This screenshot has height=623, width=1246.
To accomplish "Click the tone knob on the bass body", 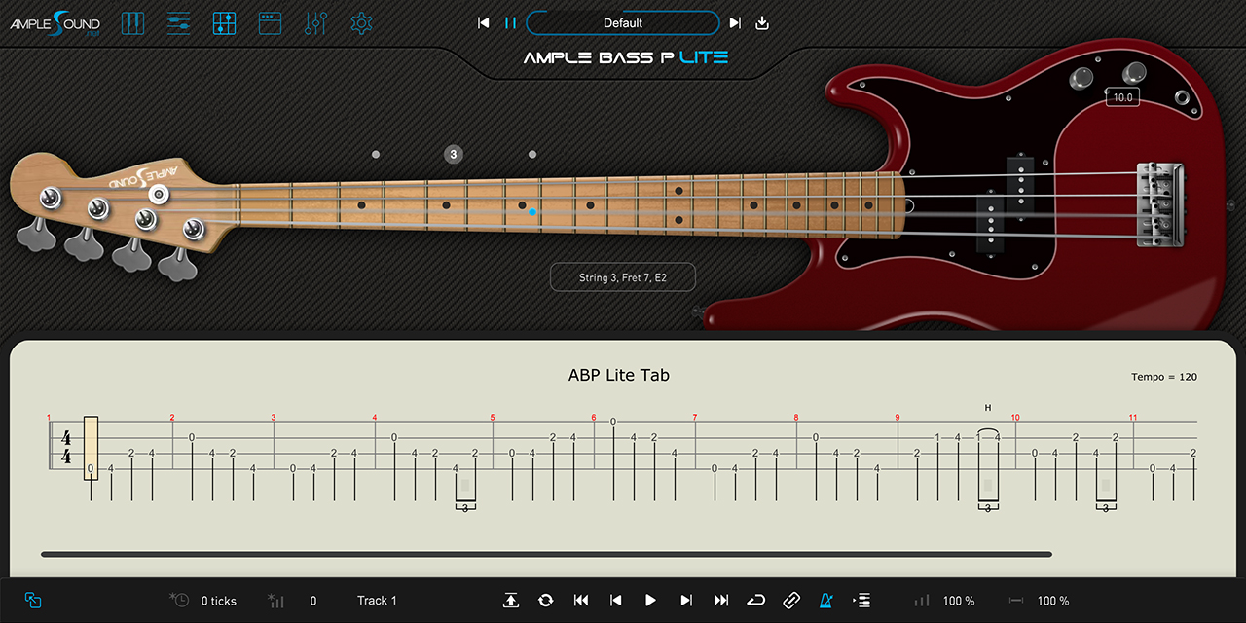I will click(x=1134, y=73).
